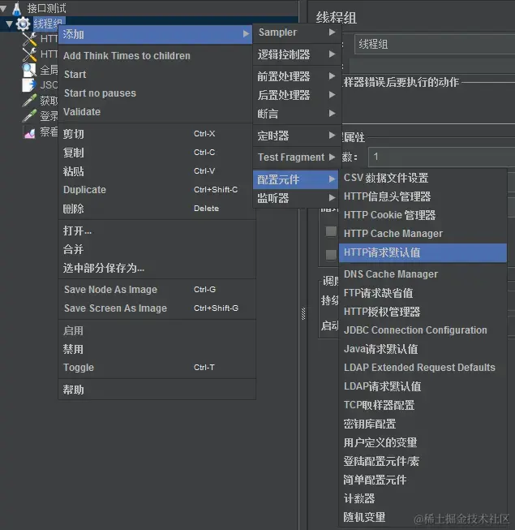This screenshot has width=515, height=530.
Task: Expand the 监听器 submenu
Action: 295,198
